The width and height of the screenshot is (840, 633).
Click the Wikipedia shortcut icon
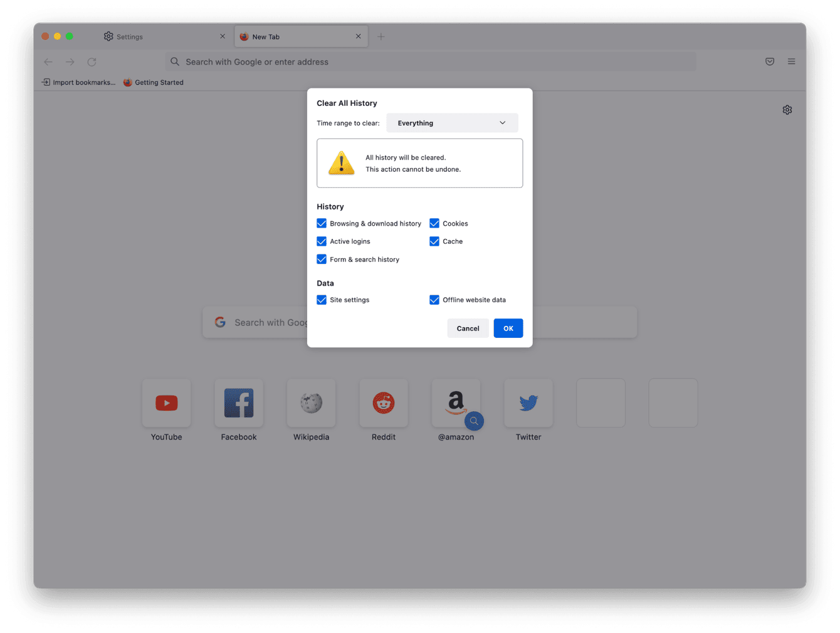(x=311, y=403)
